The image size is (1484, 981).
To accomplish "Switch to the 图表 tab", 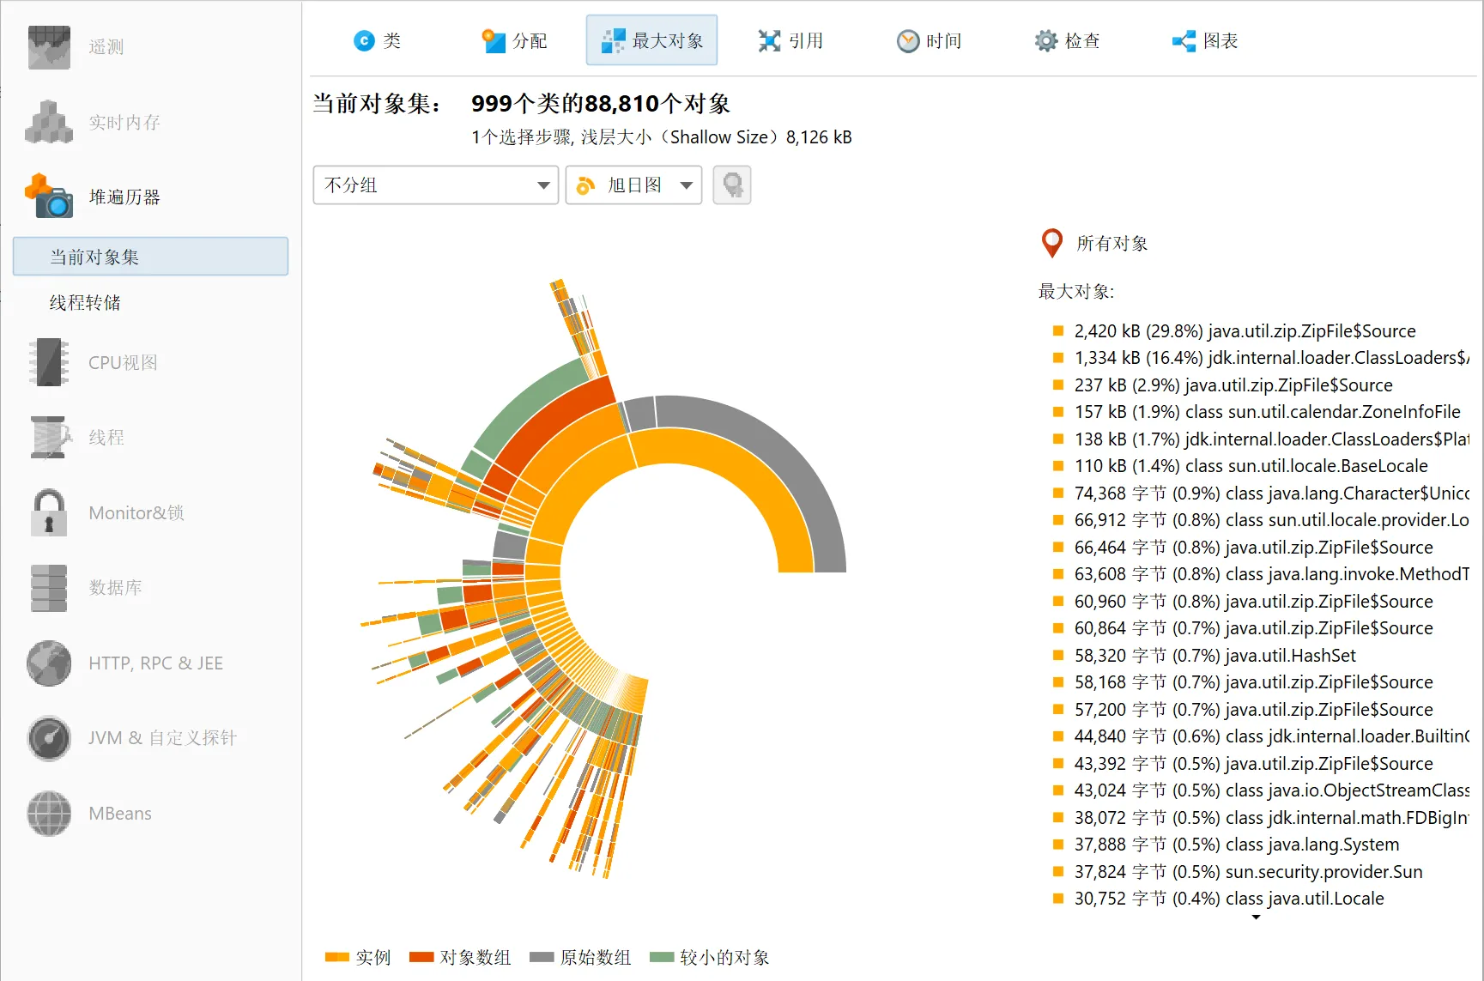I will coord(1203,39).
